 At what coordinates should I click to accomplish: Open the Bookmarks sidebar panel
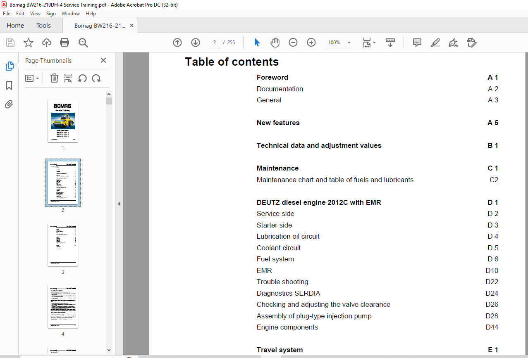coord(9,85)
